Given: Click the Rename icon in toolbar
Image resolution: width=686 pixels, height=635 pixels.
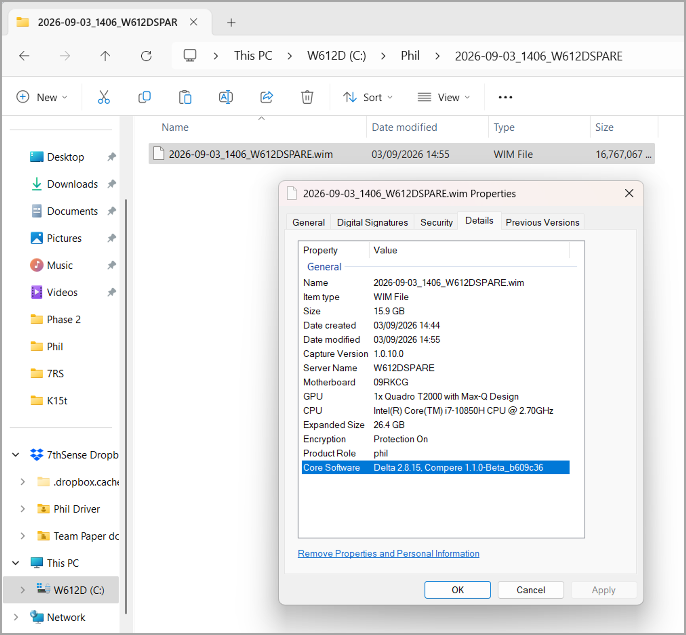Looking at the screenshot, I should (226, 97).
